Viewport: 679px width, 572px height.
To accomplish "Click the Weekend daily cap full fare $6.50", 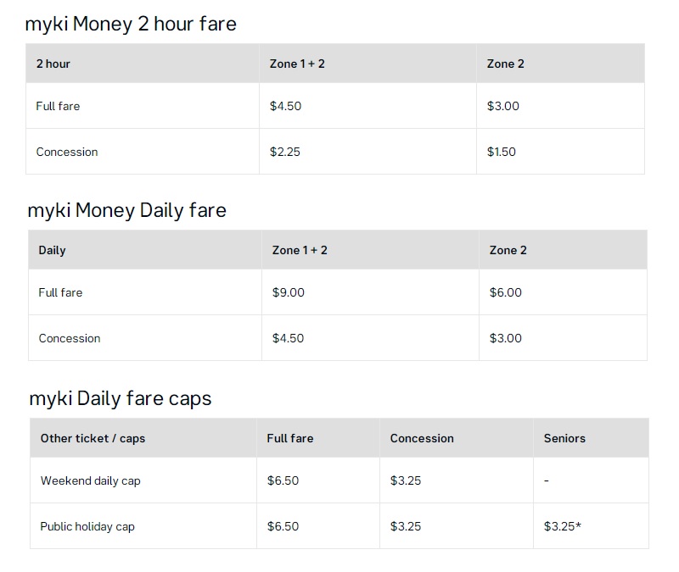I will 283,480.
